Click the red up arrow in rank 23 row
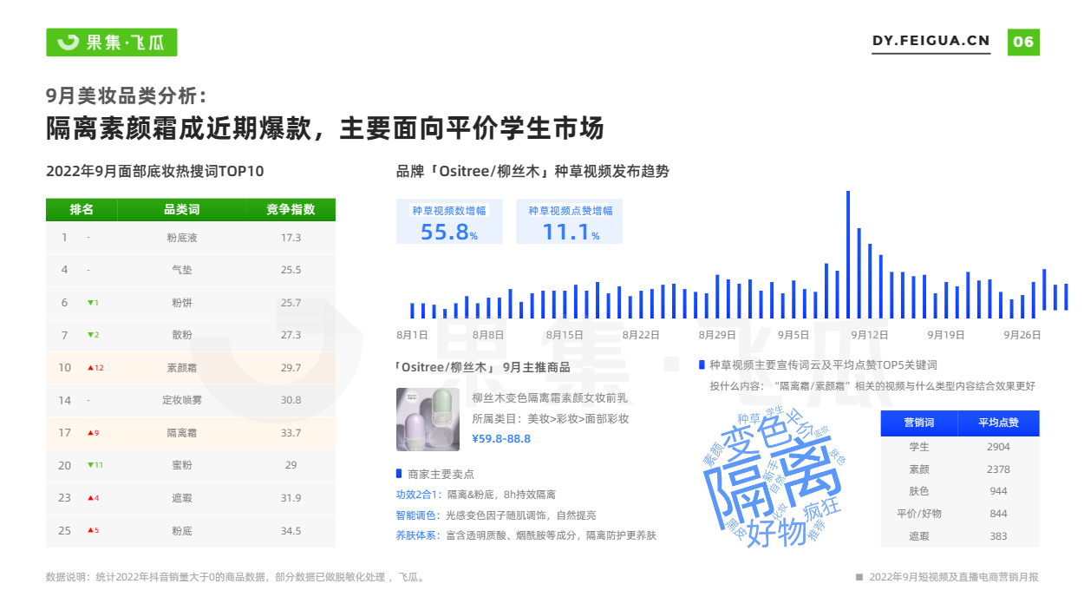1084x610 pixels. 89,498
